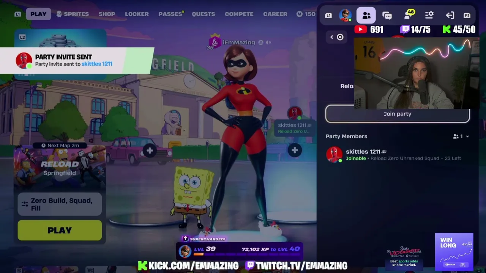Click the R1 bumper icon
Screen dimensions: 486x273
coord(467,15)
